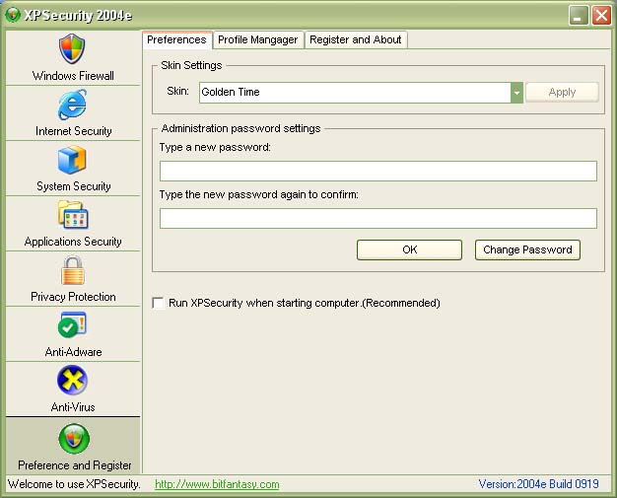Click the Windows Firewall label
Screen dimensions: 617x498
click(x=73, y=76)
